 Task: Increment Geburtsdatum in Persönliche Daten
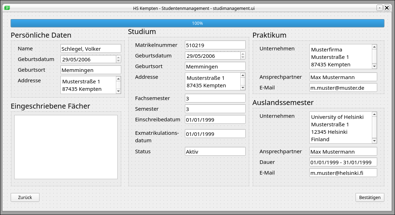click(118, 57)
